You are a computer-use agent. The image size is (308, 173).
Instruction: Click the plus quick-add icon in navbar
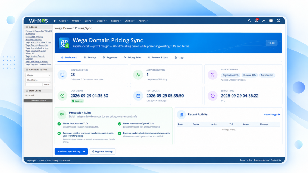point(54,21)
